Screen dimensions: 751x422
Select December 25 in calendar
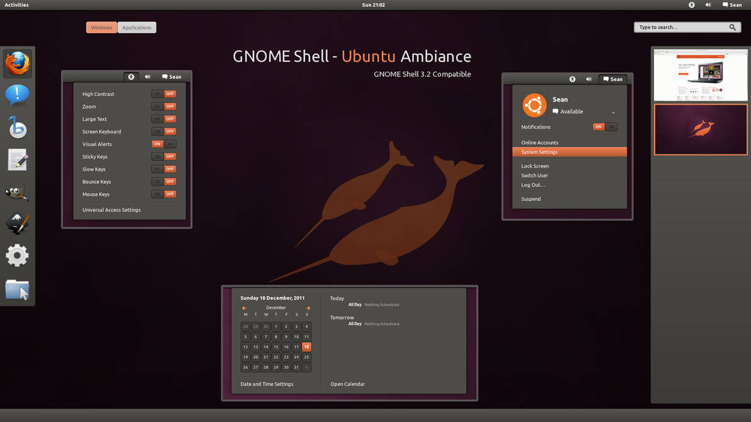(307, 357)
